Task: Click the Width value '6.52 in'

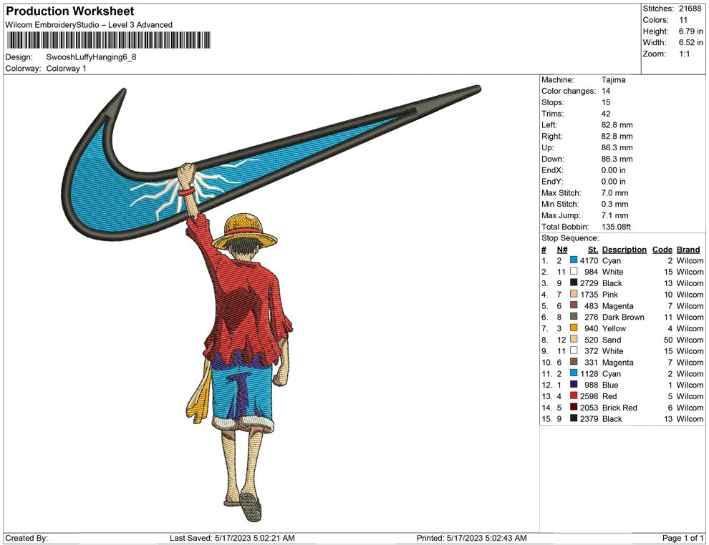Action: point(690,42)
